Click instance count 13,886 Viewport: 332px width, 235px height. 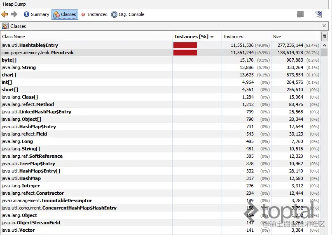click(x=246, y=67)
